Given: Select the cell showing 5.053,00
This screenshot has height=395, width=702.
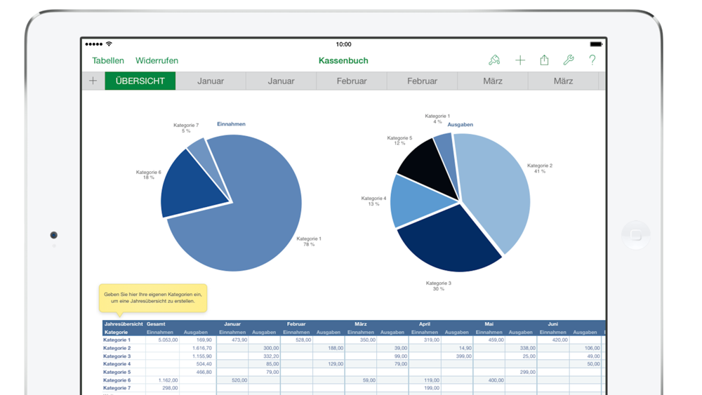Looking at the screenshot, I should (x=163, y=340).
